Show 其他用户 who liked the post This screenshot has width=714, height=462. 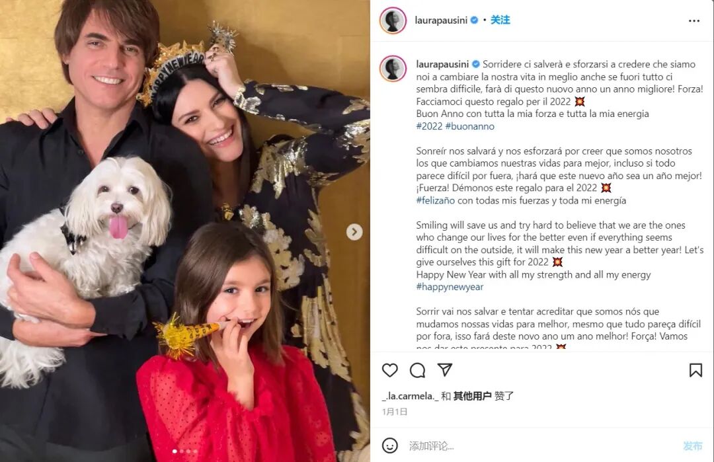(472, 396)
